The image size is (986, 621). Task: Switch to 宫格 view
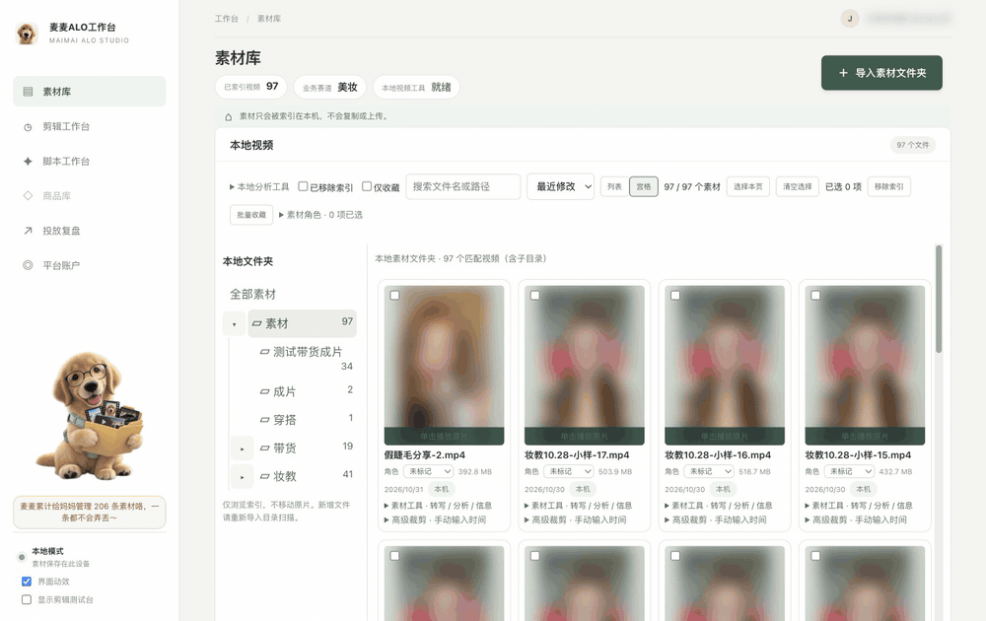point(643,186)
